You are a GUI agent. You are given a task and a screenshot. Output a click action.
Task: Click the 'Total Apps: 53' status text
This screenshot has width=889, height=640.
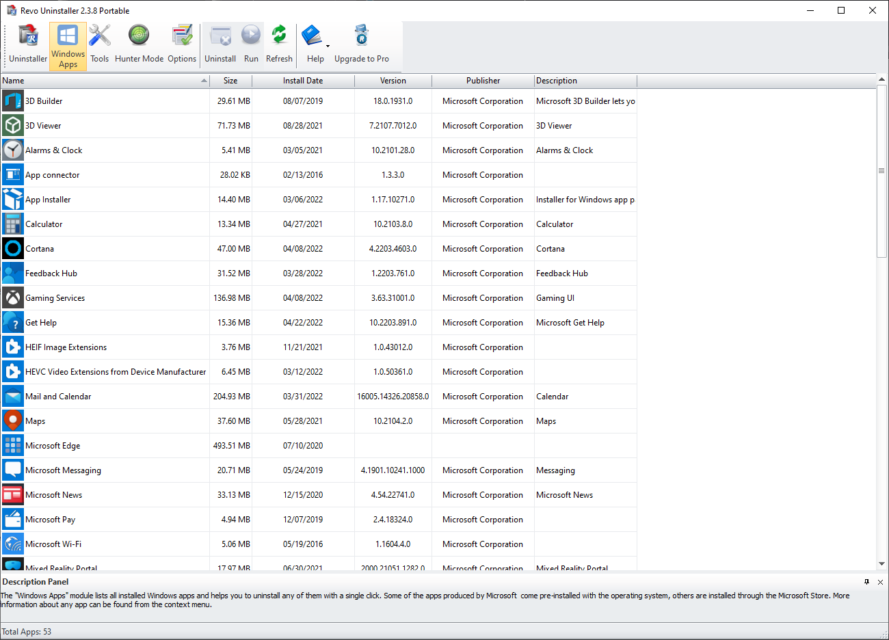click(26, 632)
